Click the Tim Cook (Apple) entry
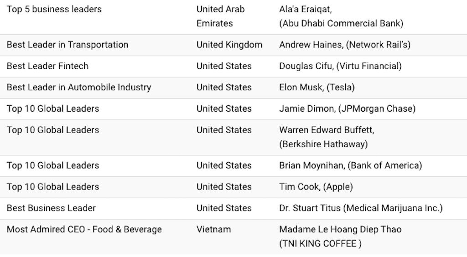 click(316, 187)
